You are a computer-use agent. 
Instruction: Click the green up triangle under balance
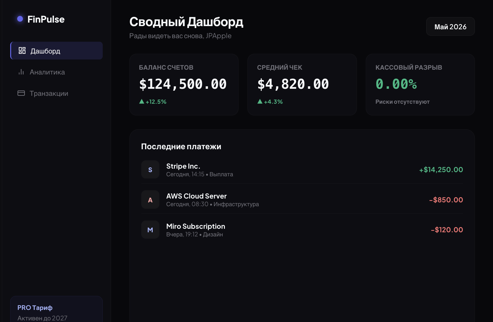click(x=142, y=101)
